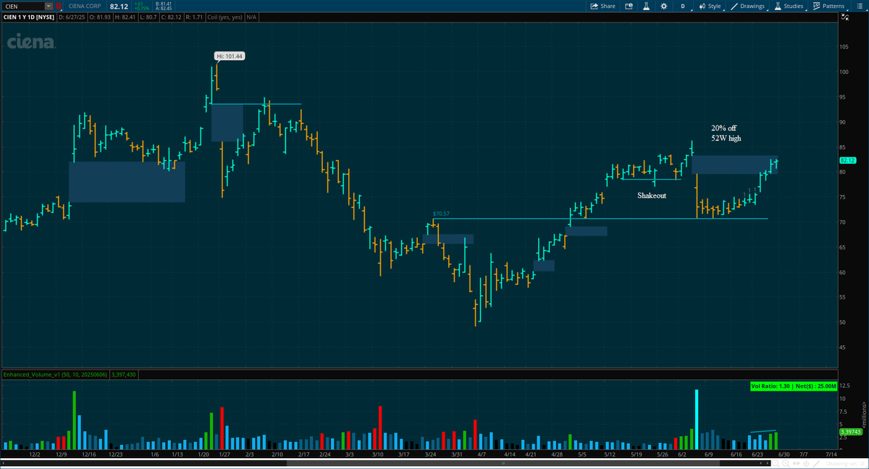The image size is (869, 469).
Task: Open the Drawings menu
Action: (747, 6)
